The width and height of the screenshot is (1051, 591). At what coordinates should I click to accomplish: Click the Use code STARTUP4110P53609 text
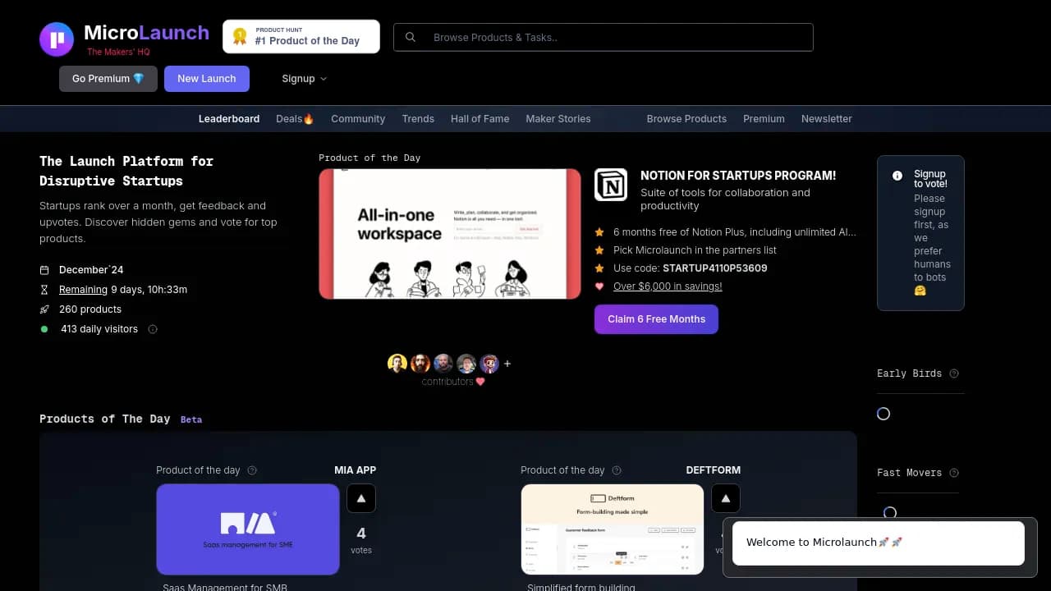(x=691, y=268)
